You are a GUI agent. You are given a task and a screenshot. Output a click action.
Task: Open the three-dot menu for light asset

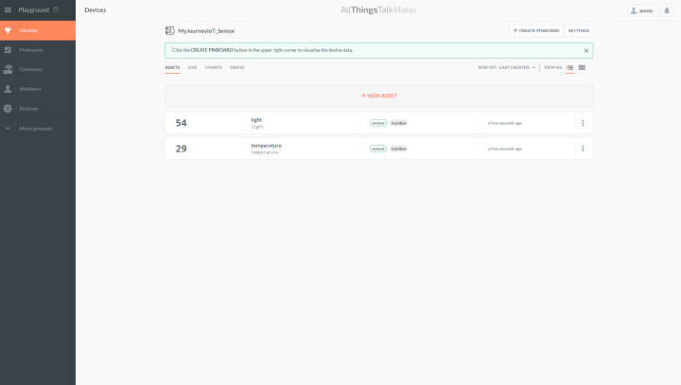(x=583, y=123)
